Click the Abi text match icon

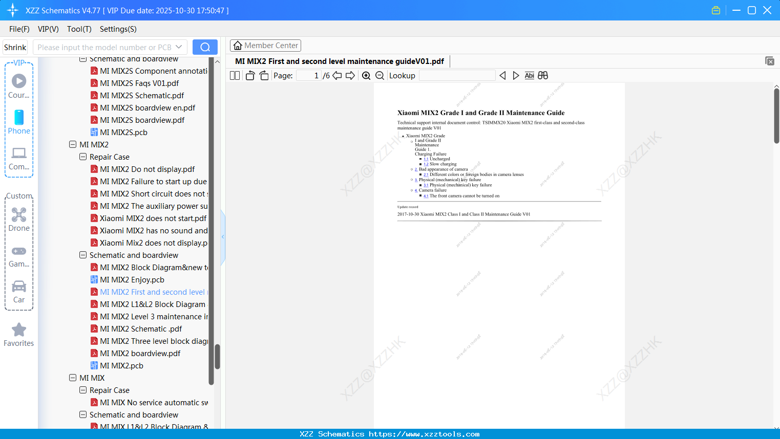tap(530, 76)
